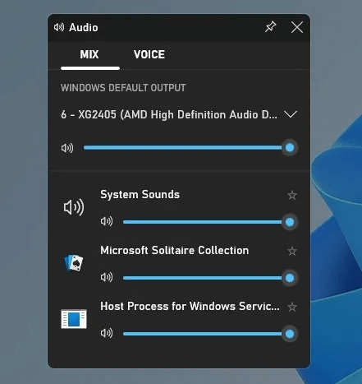
Task: Click the WINDOWS DEFAULT OUTPUT label
Action: point(123,88)
